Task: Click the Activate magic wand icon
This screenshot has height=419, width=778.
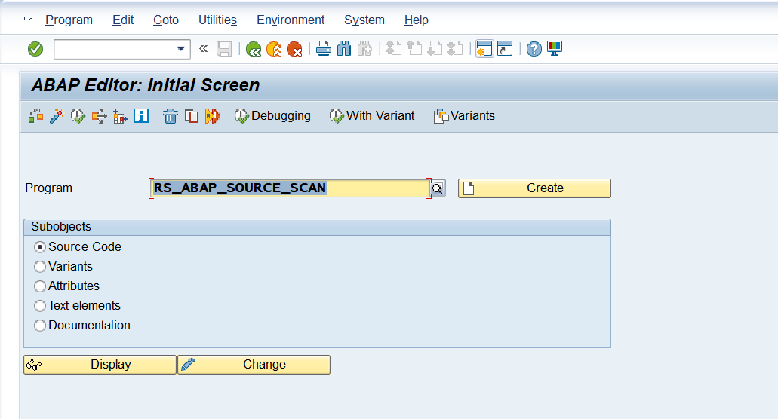Action: tap(57, 116)
